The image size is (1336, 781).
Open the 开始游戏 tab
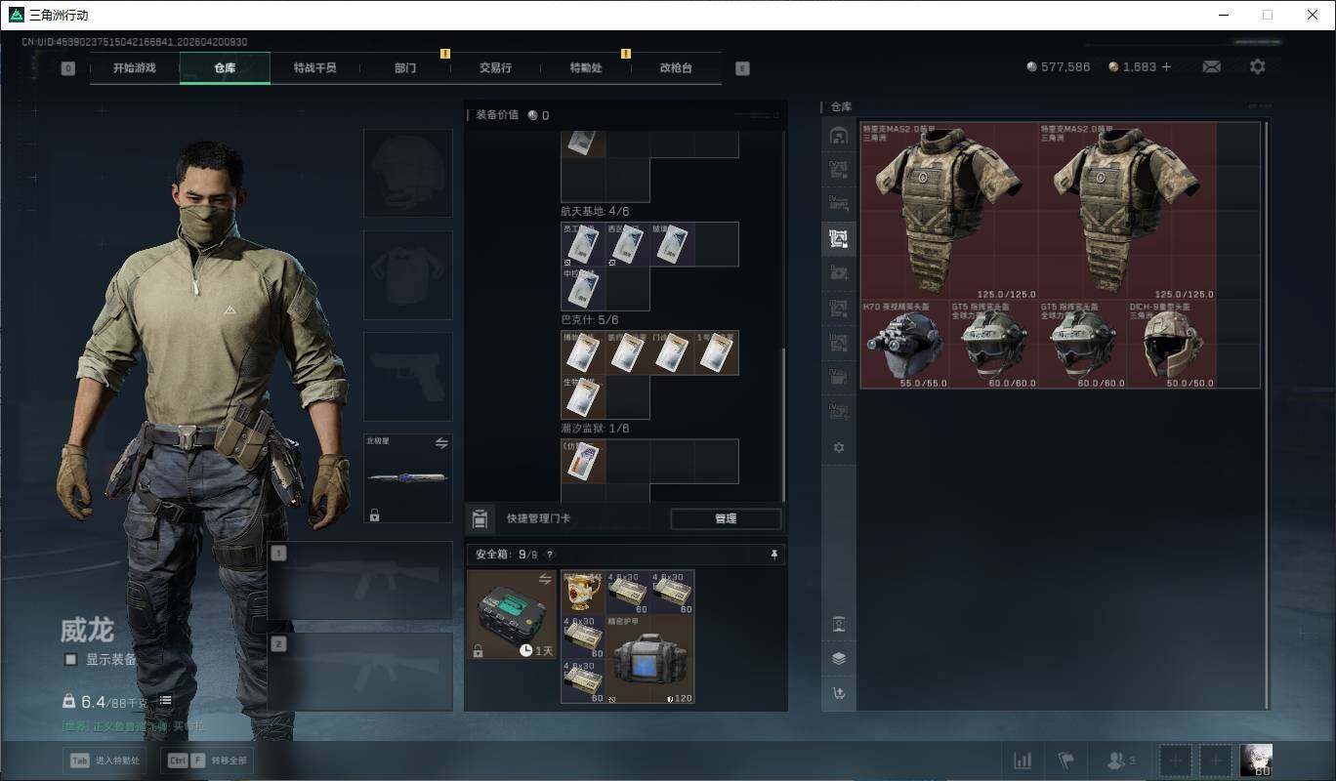(x=134, y=68)
